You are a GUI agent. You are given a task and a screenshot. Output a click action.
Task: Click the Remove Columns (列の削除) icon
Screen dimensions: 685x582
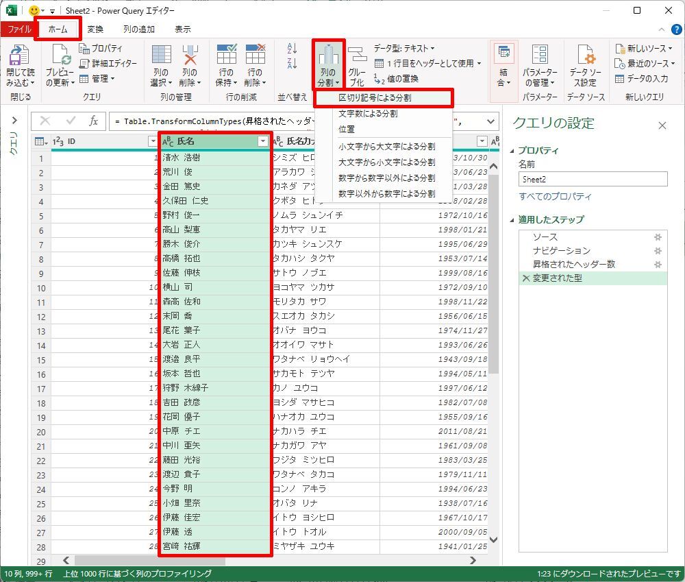pos(190,56)
